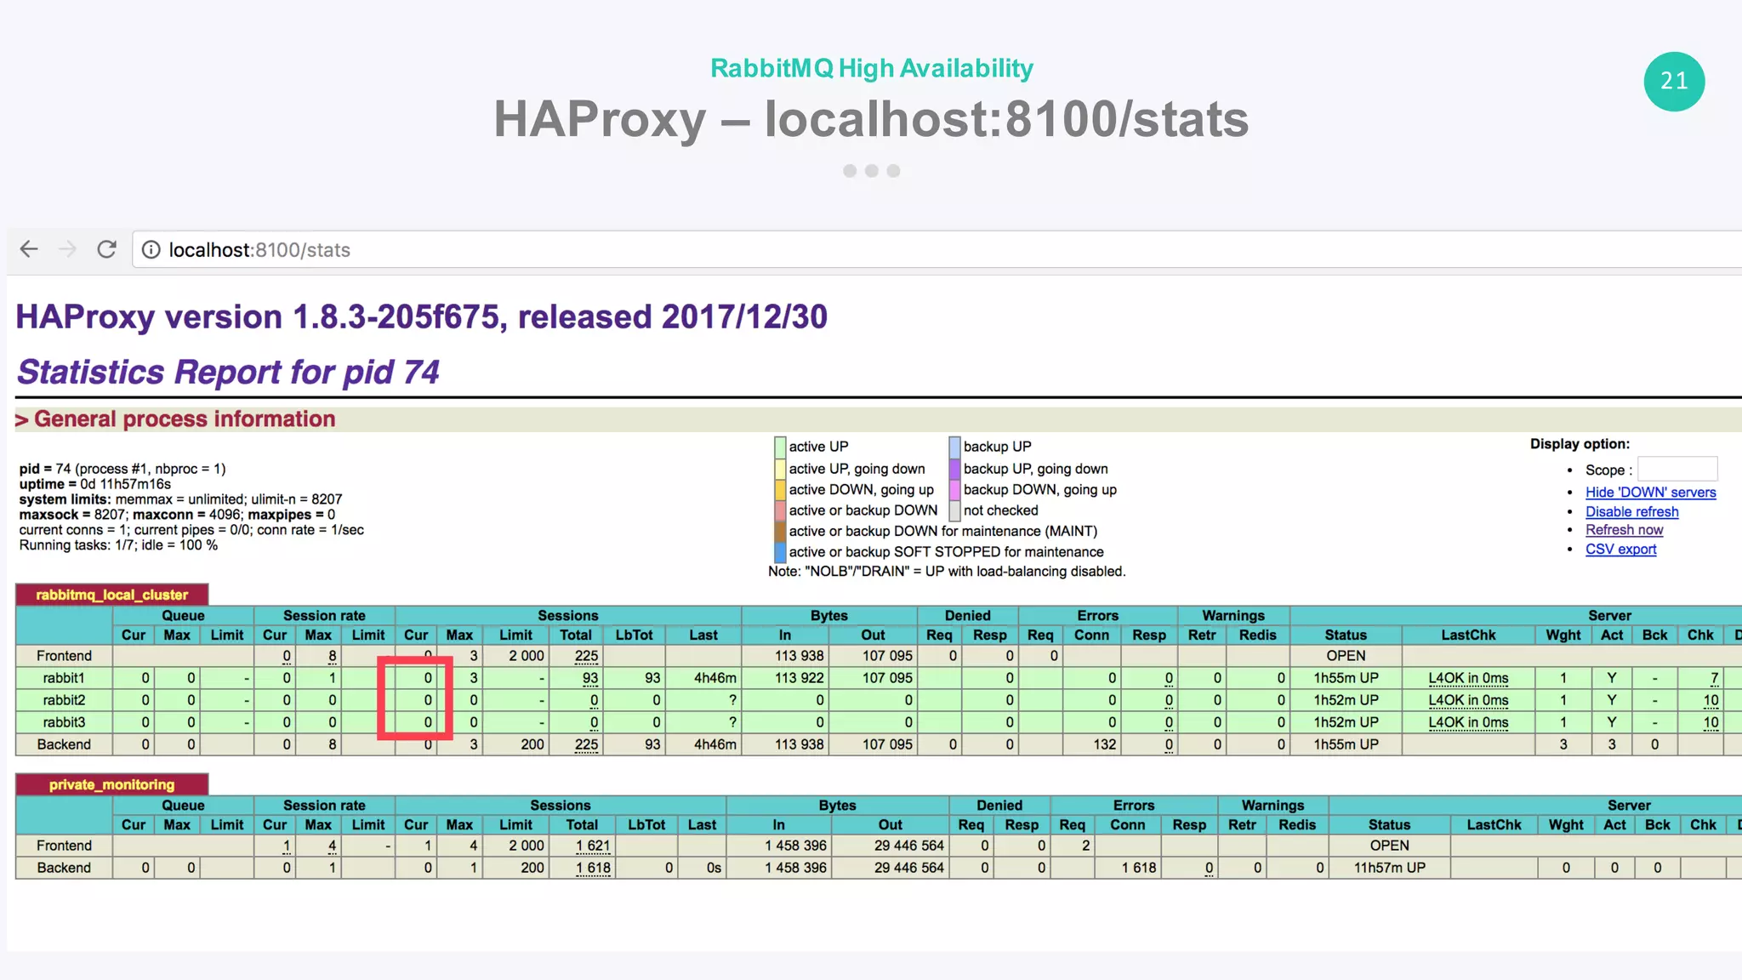Click the browser forward arrow

pos(68,249)
